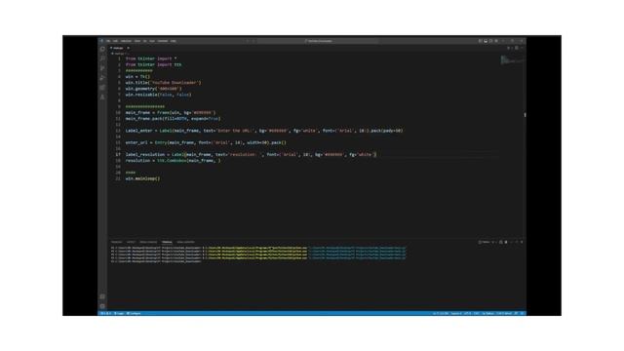
Task: Click the win.resizable(False, False) line
Action: pos(158,95)
